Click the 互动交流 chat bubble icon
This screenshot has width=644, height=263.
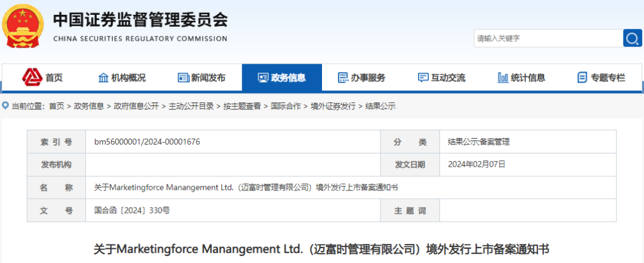[x=423, y=77]
